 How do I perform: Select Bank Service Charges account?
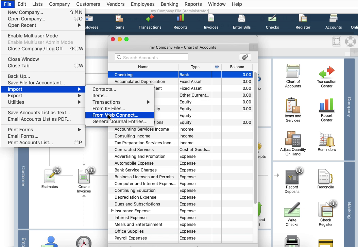tap(180, 170)
